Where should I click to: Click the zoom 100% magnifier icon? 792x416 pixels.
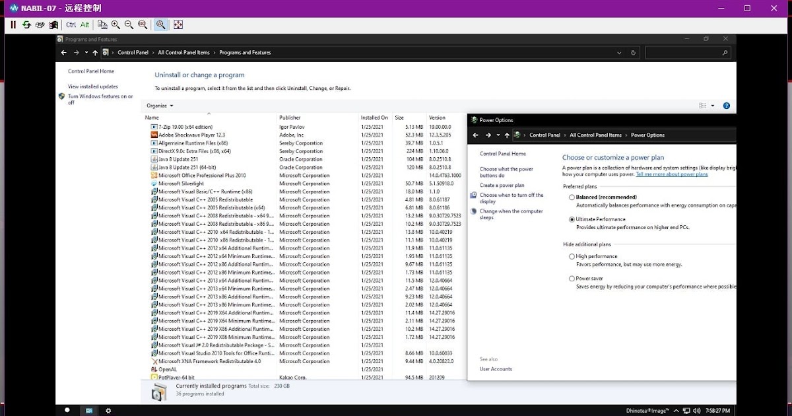pos(143,24)
